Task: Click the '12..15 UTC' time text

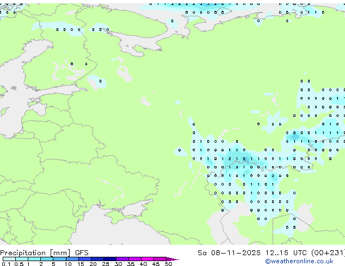Action: click(x=286, y=253)
